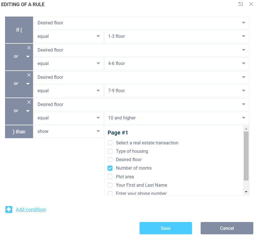The width and height of the screenshot is (255, 236).
Task: Uncheck the Number of rooms checkbox
Action: coord(110,168)
